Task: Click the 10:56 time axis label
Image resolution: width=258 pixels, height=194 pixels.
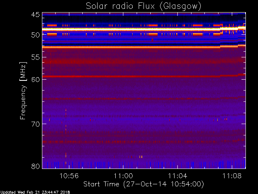Action: 69,176
